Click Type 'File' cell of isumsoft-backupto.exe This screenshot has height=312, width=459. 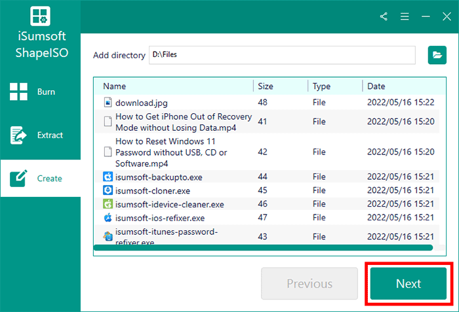click(x=319, y=177)
